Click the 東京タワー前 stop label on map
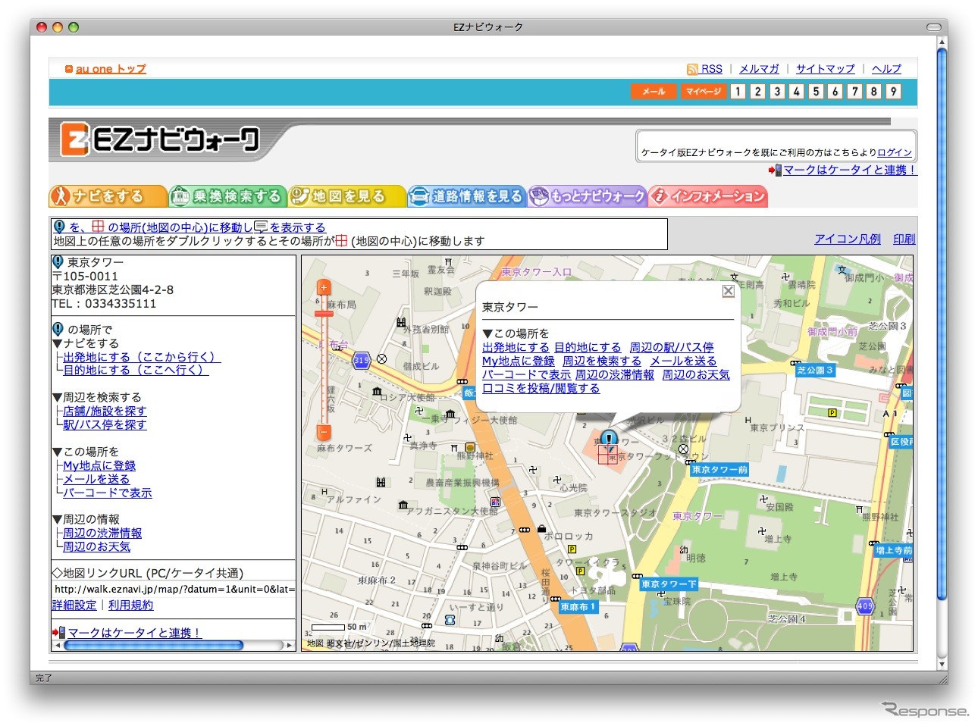 point(719,470)
